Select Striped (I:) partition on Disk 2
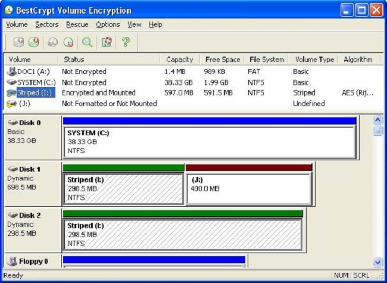Viewport: 387px width, 283px height. point(183,235)
